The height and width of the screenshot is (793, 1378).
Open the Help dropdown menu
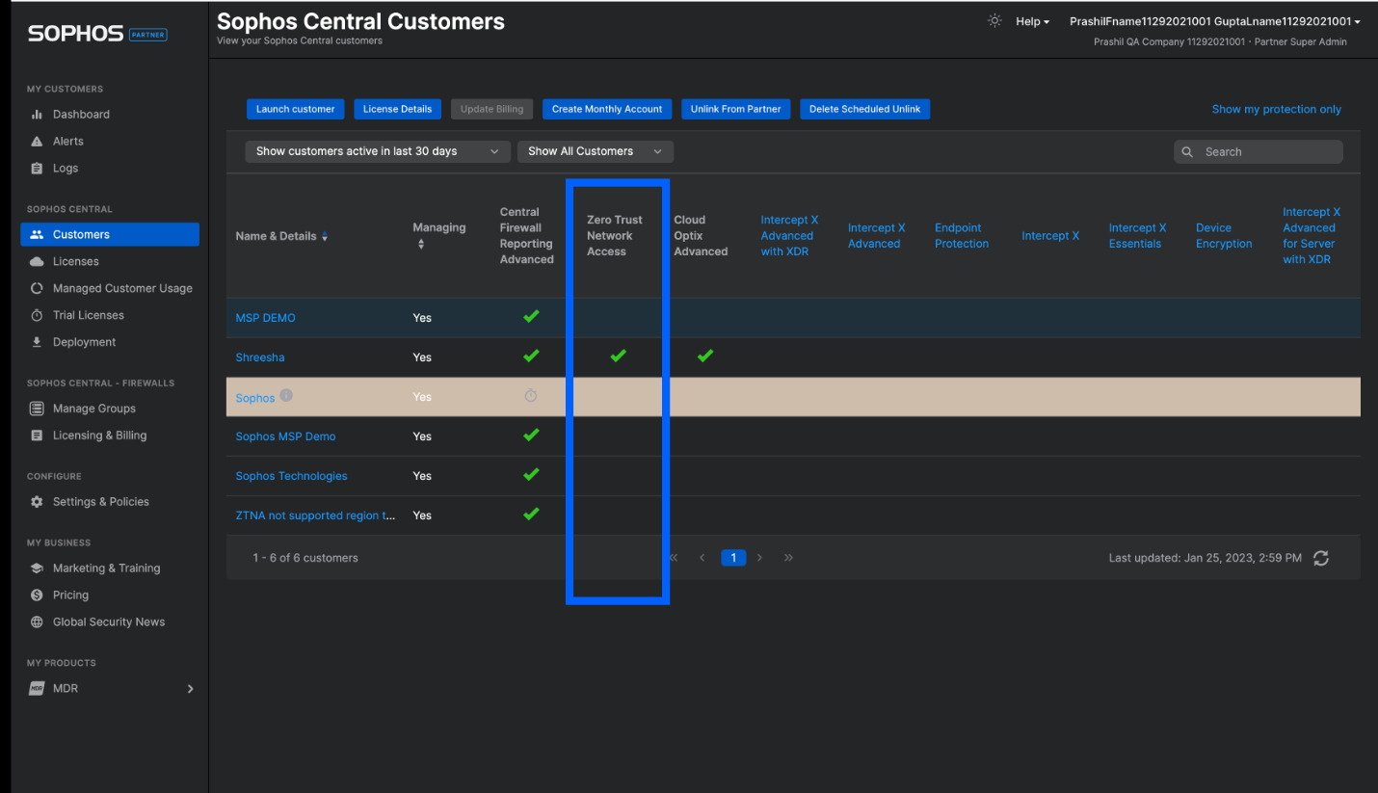tap(1032, 21)
